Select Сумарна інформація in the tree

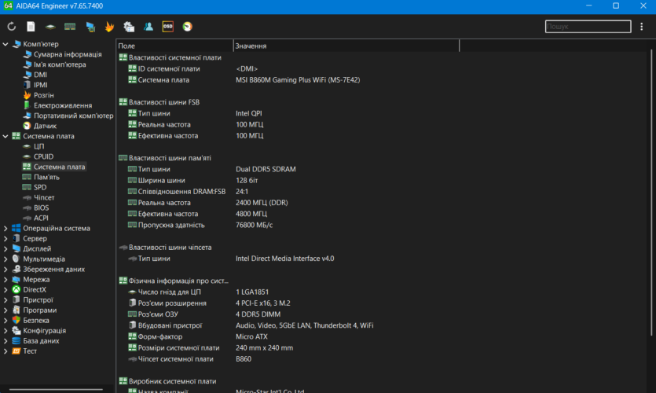click(x=68, y=54)
